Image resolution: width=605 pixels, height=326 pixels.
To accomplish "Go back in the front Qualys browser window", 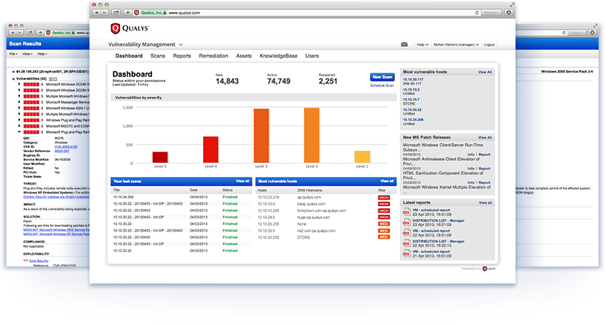I will pos(97,13).
